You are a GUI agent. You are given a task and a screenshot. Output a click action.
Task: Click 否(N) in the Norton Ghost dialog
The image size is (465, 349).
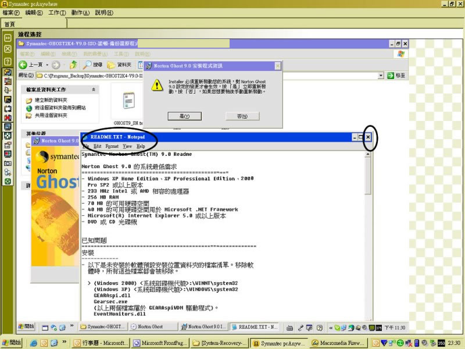pos(242,116)
